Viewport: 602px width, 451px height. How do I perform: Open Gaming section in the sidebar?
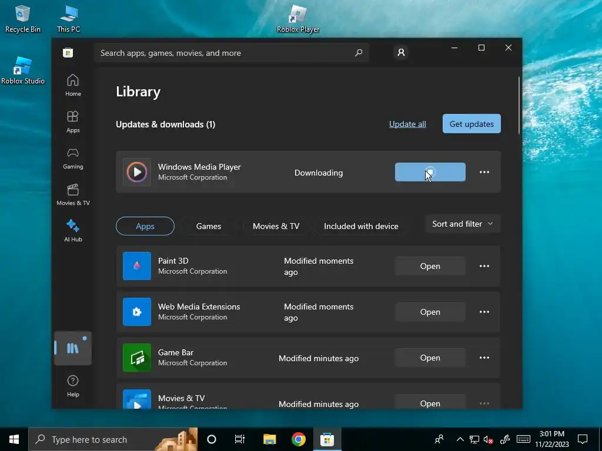pyautogui.click(x=73, y=159)
